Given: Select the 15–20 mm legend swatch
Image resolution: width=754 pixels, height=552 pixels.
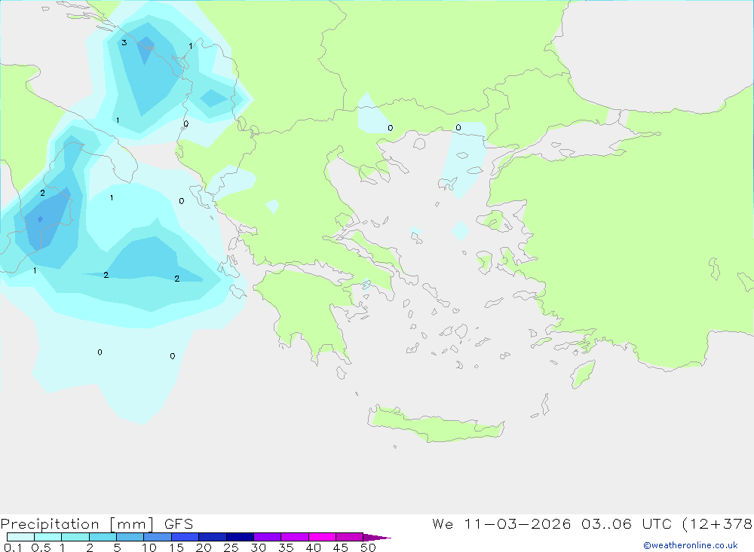Looking at the screenshot, I should [x=185, y=537].
